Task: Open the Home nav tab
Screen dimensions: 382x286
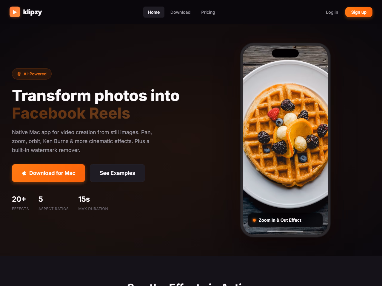Action: point(154,12)
